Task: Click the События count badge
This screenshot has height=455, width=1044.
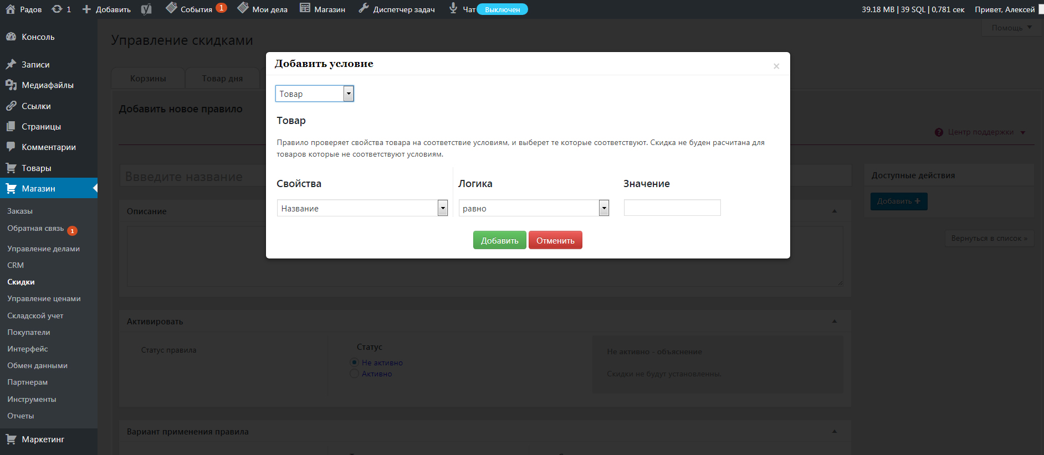Action: pos(221,8)
